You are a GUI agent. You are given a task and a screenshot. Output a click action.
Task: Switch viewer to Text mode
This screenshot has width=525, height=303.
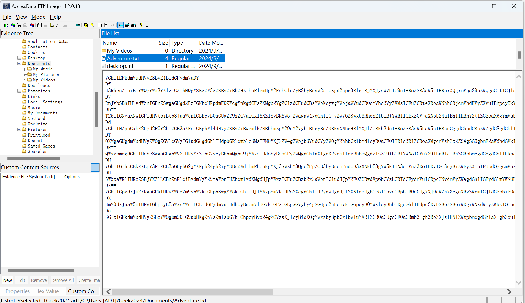(127, 25)
